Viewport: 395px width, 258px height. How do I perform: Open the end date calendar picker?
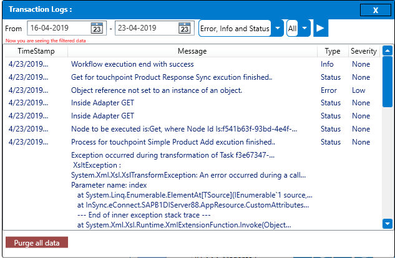click(185, 28)
